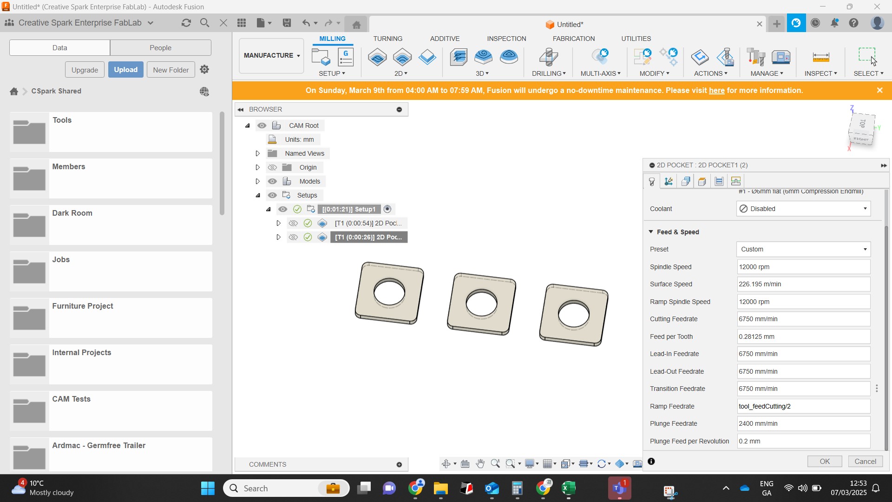The image size is (892, 502).
Task: Click OK in the 2D Pocket dialog
Action: pyautogui.click(x=825, y=461)
